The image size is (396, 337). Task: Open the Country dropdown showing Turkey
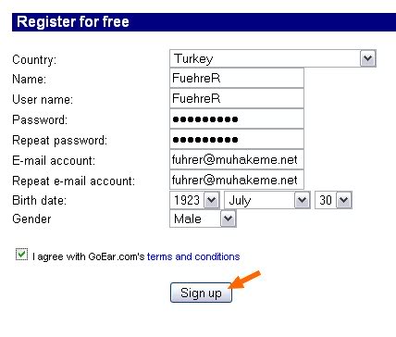[273, 58]
